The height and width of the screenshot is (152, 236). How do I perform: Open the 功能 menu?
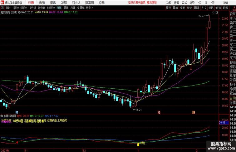(x=169, y=2)
